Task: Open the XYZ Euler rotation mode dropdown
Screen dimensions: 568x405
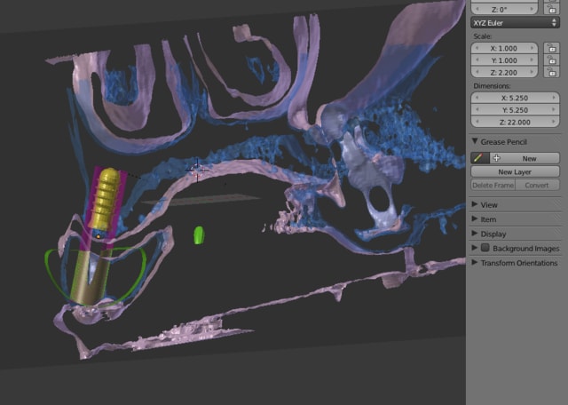Action: pos(514,22)
